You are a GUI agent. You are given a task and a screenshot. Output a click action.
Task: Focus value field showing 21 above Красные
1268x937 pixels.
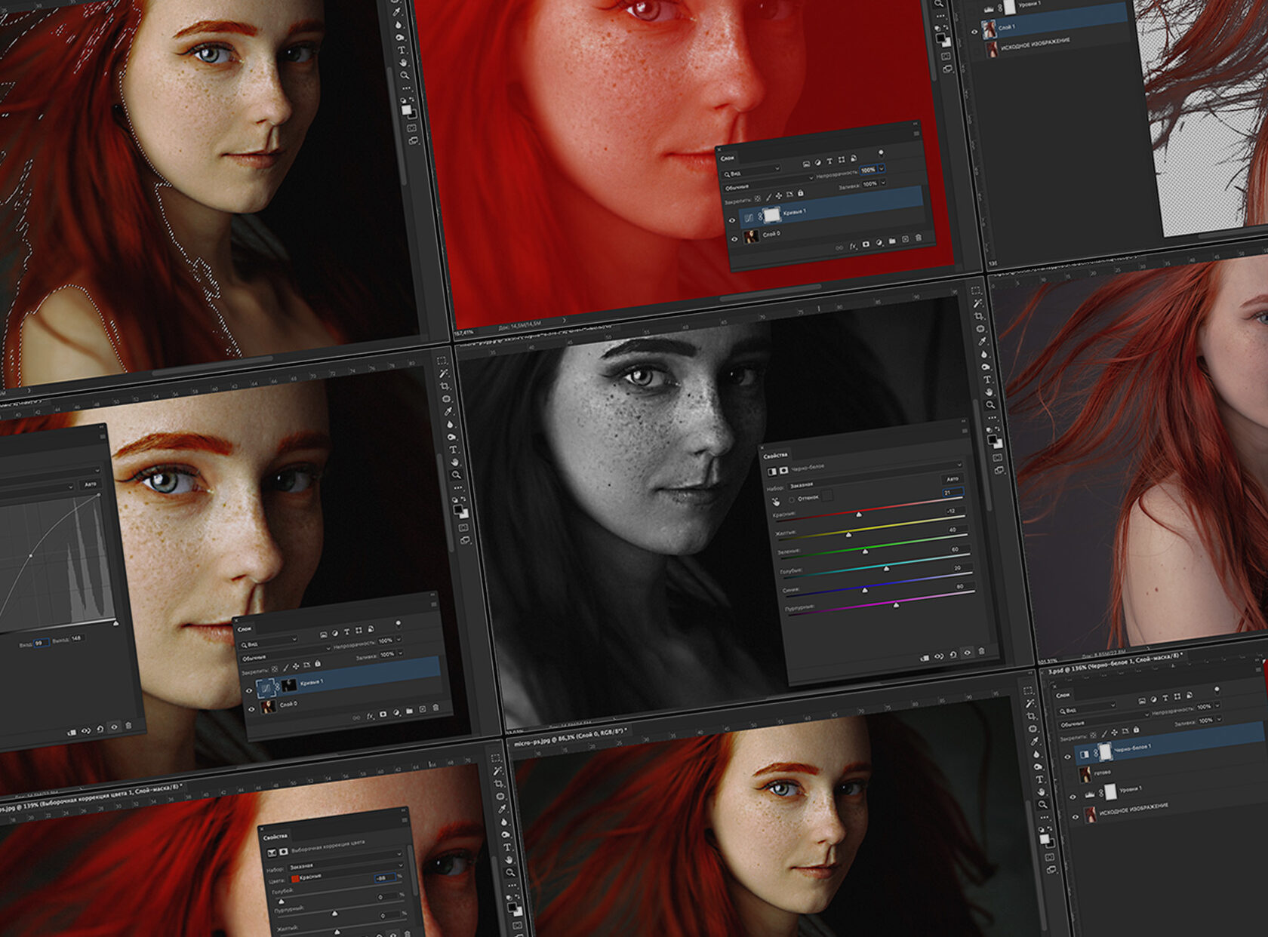tap(953, 493)
